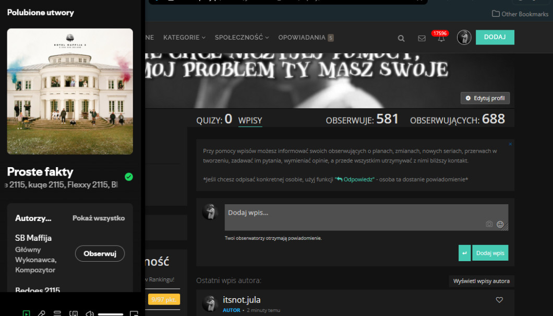Expand the SPOŁECZNOŚĆ dropdown menu

(242, 38)
